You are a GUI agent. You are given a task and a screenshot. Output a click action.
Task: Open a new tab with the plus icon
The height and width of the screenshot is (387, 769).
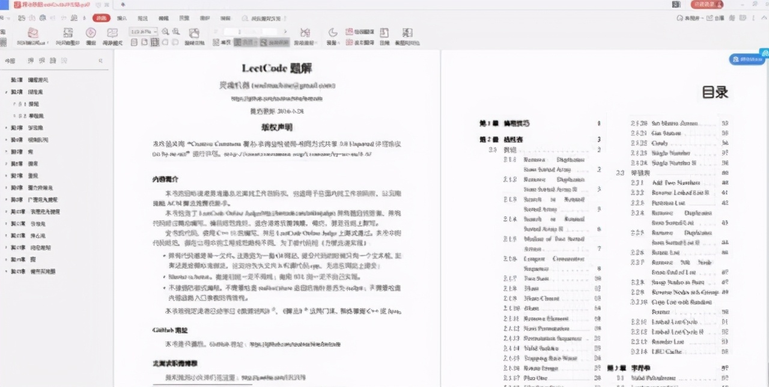coord(123,4)
